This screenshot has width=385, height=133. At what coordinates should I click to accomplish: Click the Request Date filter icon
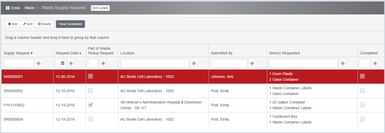[71, 63]
